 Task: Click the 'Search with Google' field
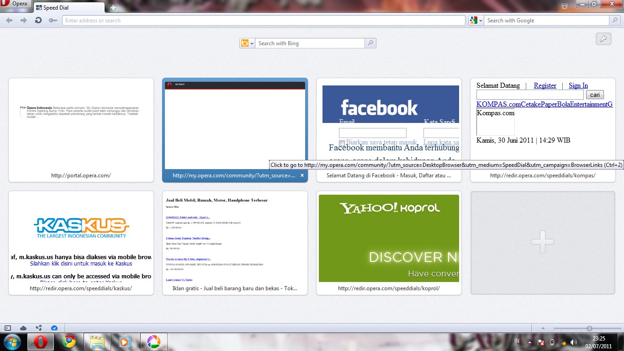[x=547, y=21]
